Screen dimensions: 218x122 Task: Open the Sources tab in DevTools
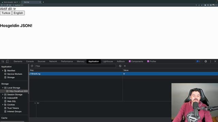(42, 61)
